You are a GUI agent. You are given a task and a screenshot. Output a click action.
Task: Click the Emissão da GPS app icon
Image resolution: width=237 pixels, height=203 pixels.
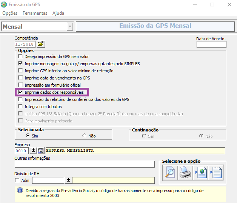[x=4, y=5]
